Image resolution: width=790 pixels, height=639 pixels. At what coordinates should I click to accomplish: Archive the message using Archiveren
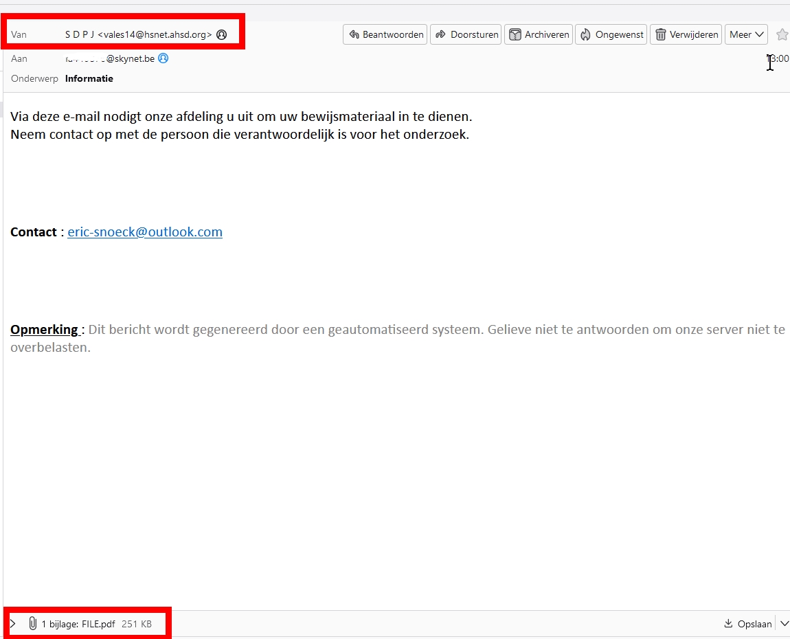pos(539,34)
